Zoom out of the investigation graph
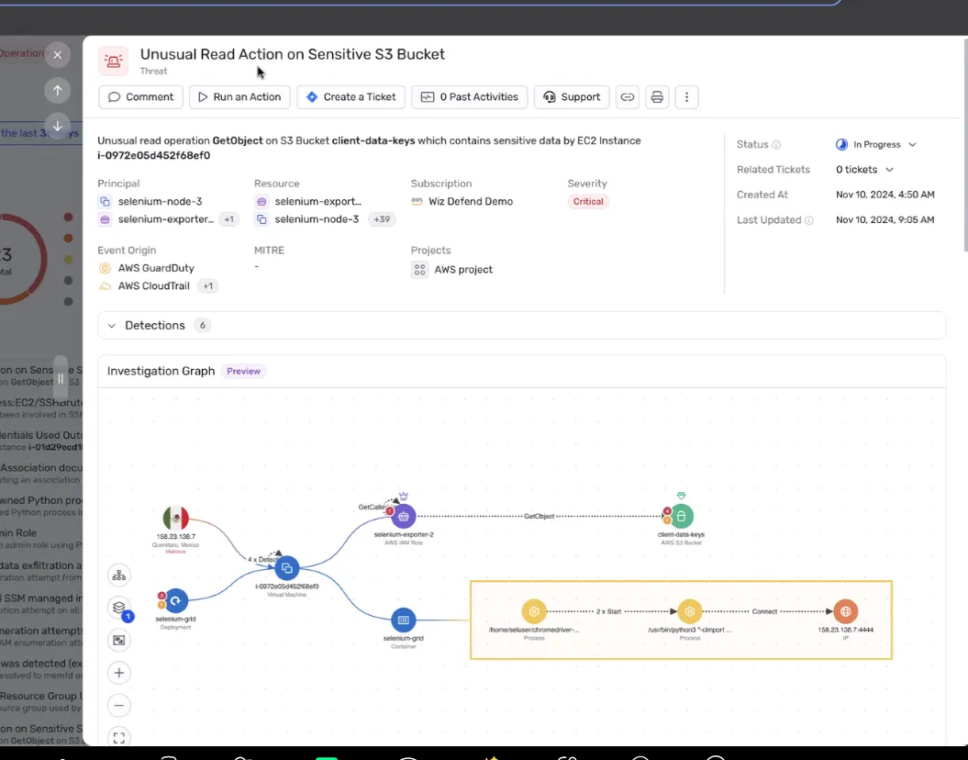 coord(118,706)
